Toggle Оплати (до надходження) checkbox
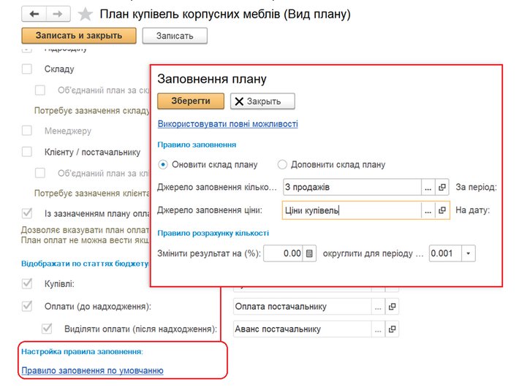This screenshot has height=387, width=519. tap(28, 307)
